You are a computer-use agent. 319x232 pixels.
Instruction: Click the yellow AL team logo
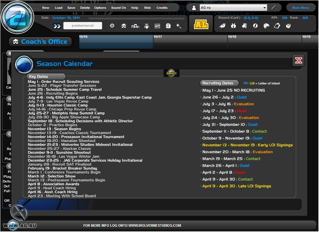[201, 24]
